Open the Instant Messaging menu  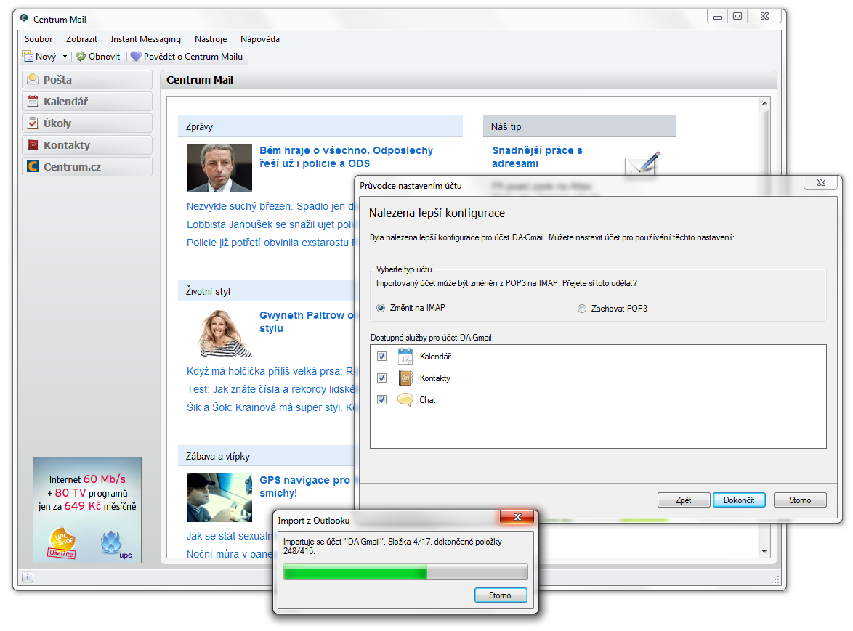click(x=146, y=39)
